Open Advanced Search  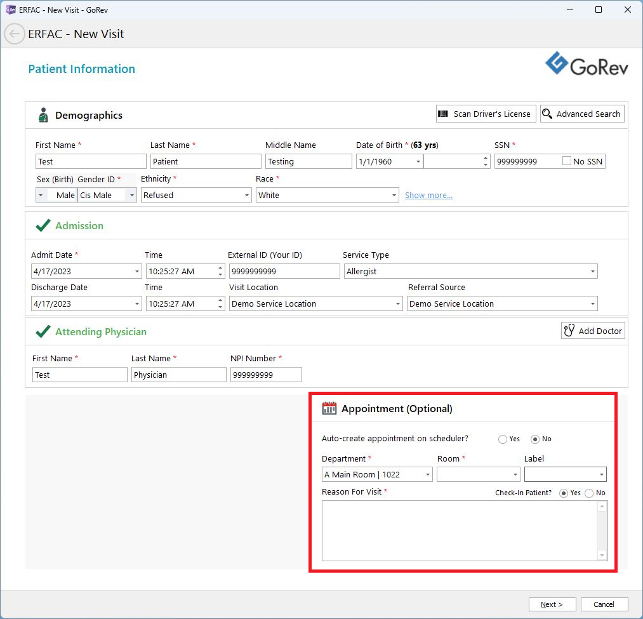tap(582, 114)
